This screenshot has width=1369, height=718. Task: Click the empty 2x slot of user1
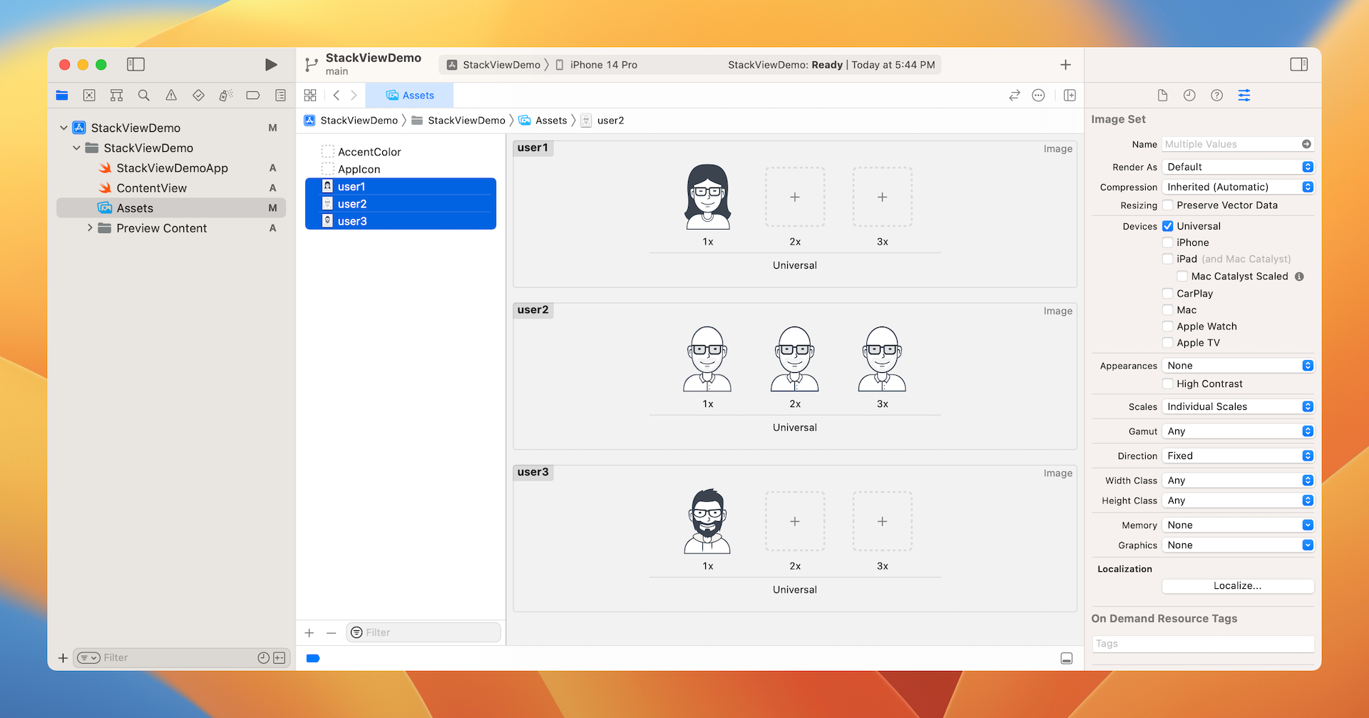(x=794, y=197)
